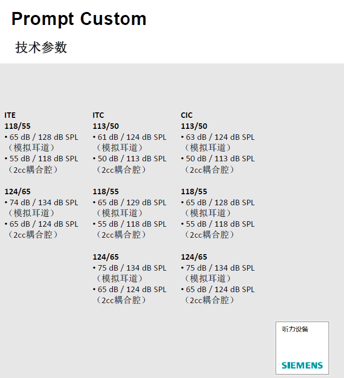Select the 63 dB / 124 dB SPL line
The width and height of the screenshot is (344, 378).
(220, 137)
